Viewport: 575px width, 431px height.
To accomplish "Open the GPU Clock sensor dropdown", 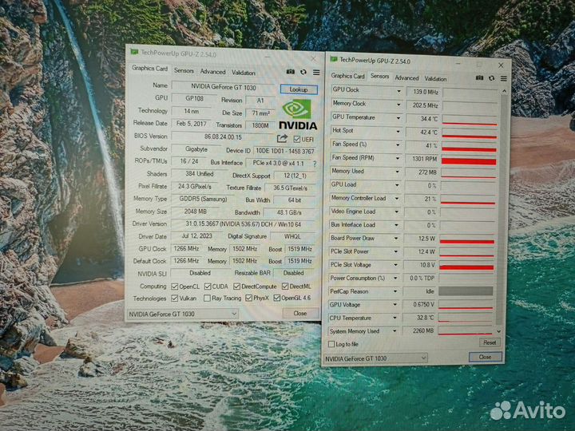I will click(399, 91).
